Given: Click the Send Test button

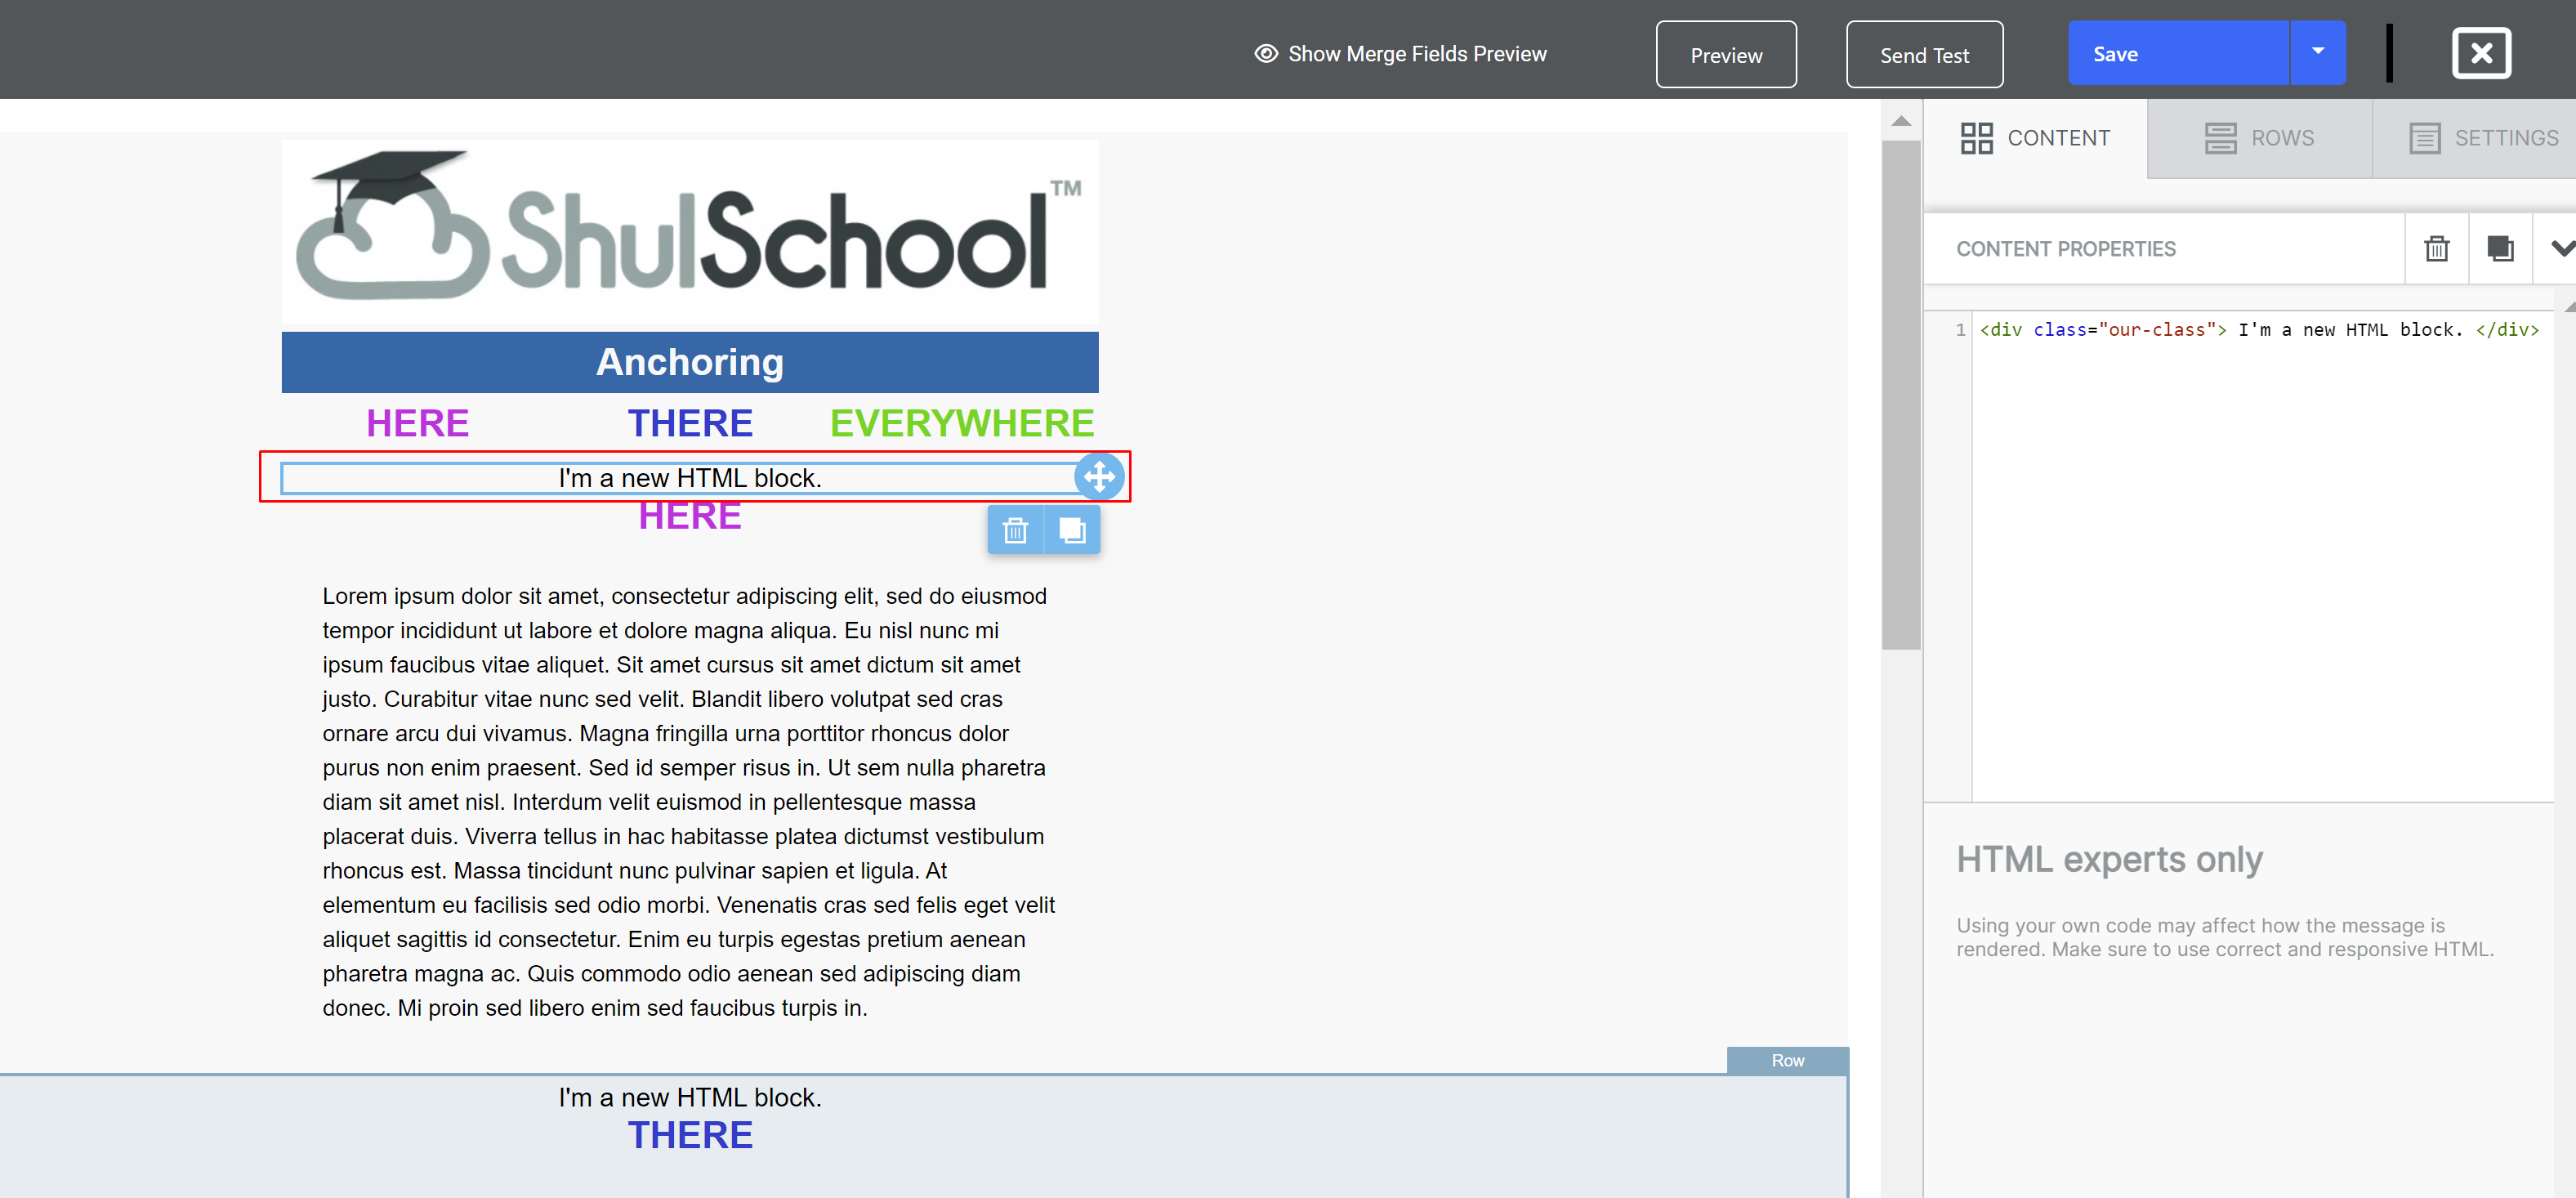Looking at the screenshot, I should (x=1924, y=54).
